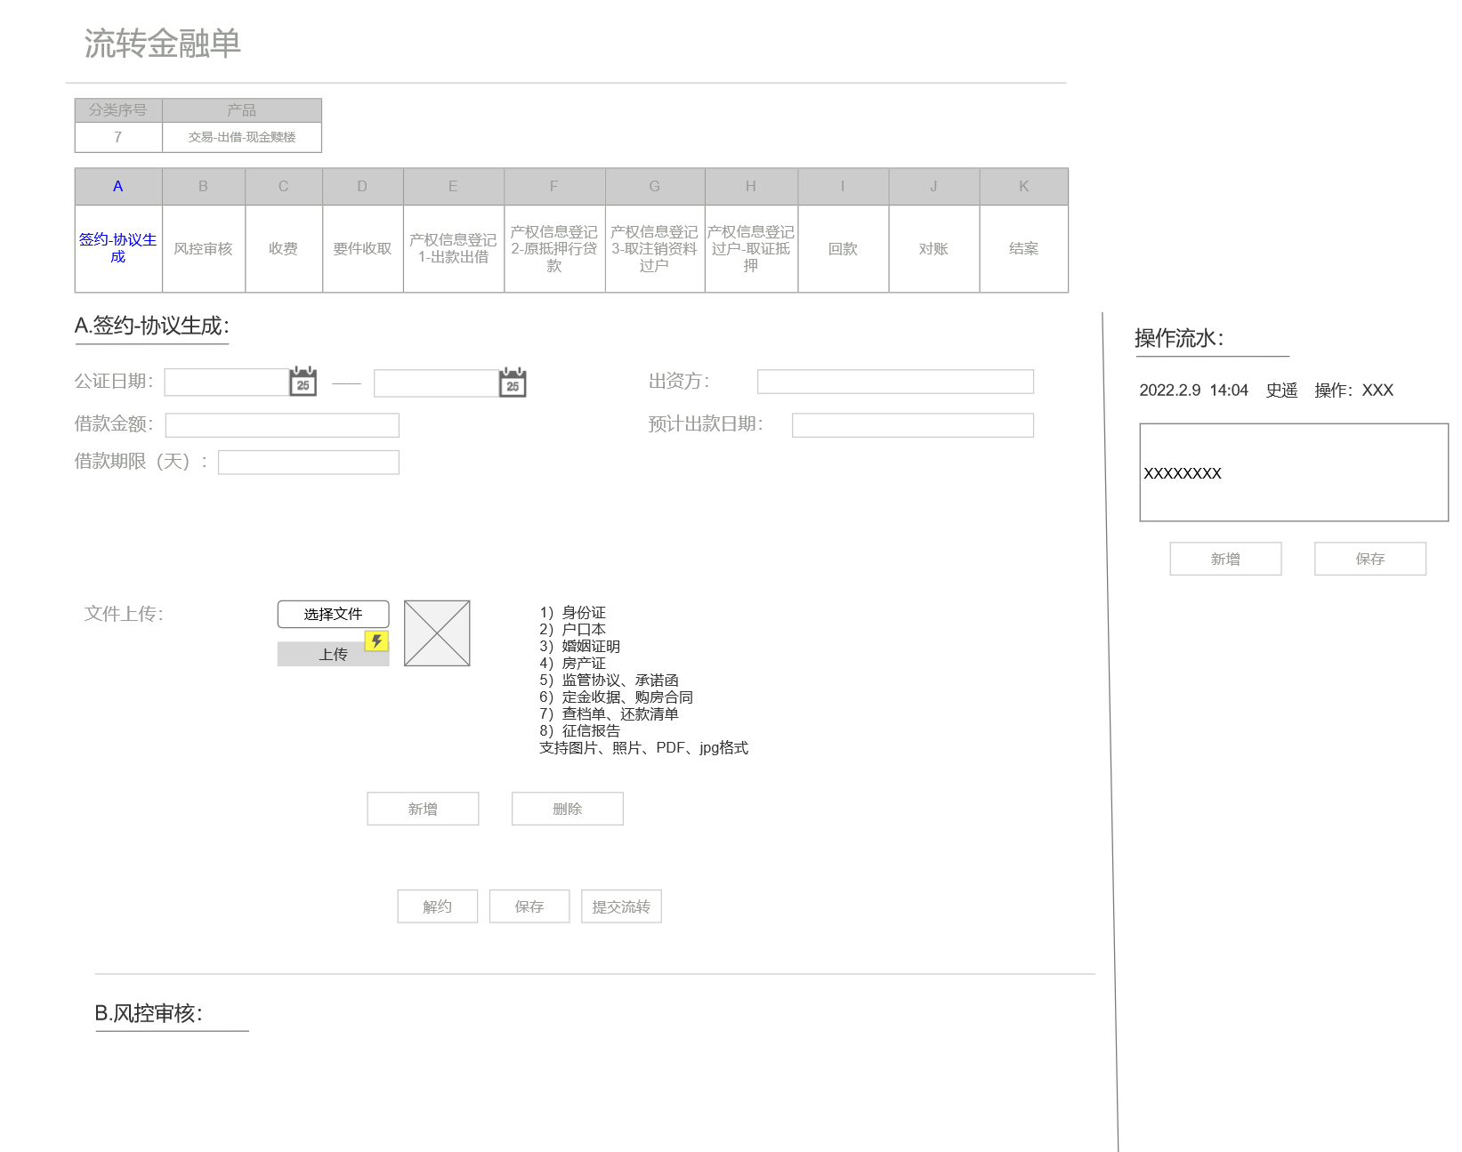Click the 2022.2.9 14:04 log entry

[1266, 391]
